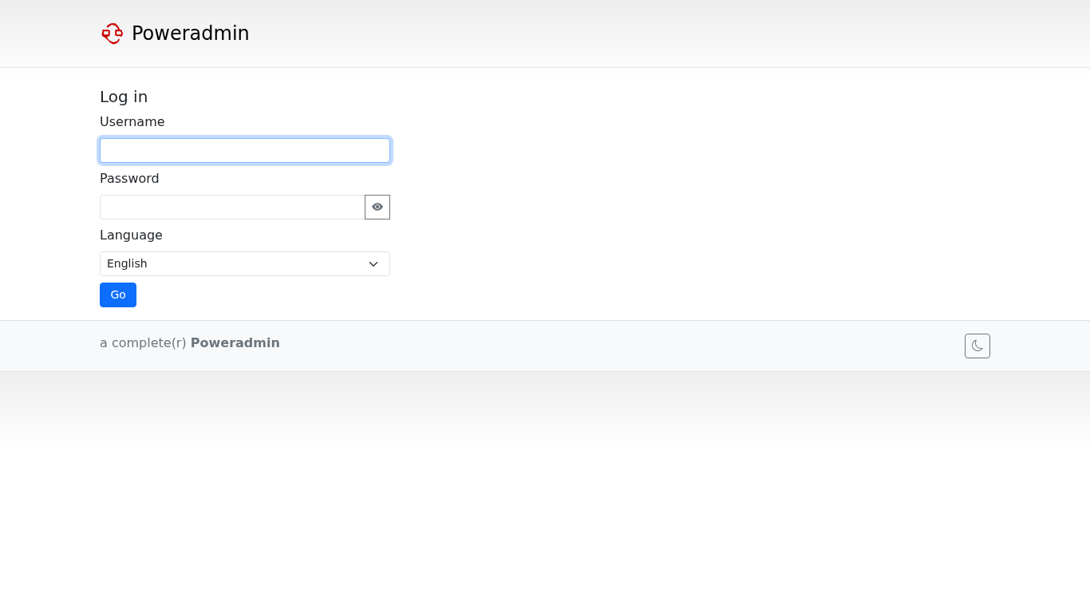This screenshot has height=613, width=1090.
Task: Click the Poweradmin title in the header
Action: (x=191, y=34)
